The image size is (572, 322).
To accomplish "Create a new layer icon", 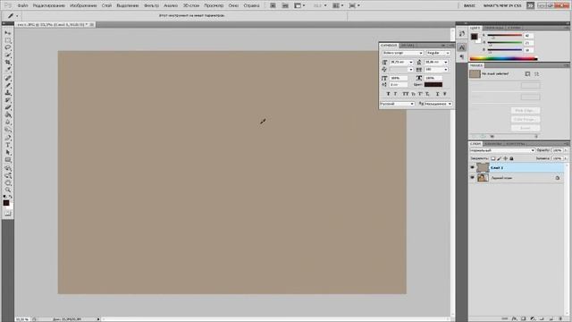I will [x=551, y=318].
